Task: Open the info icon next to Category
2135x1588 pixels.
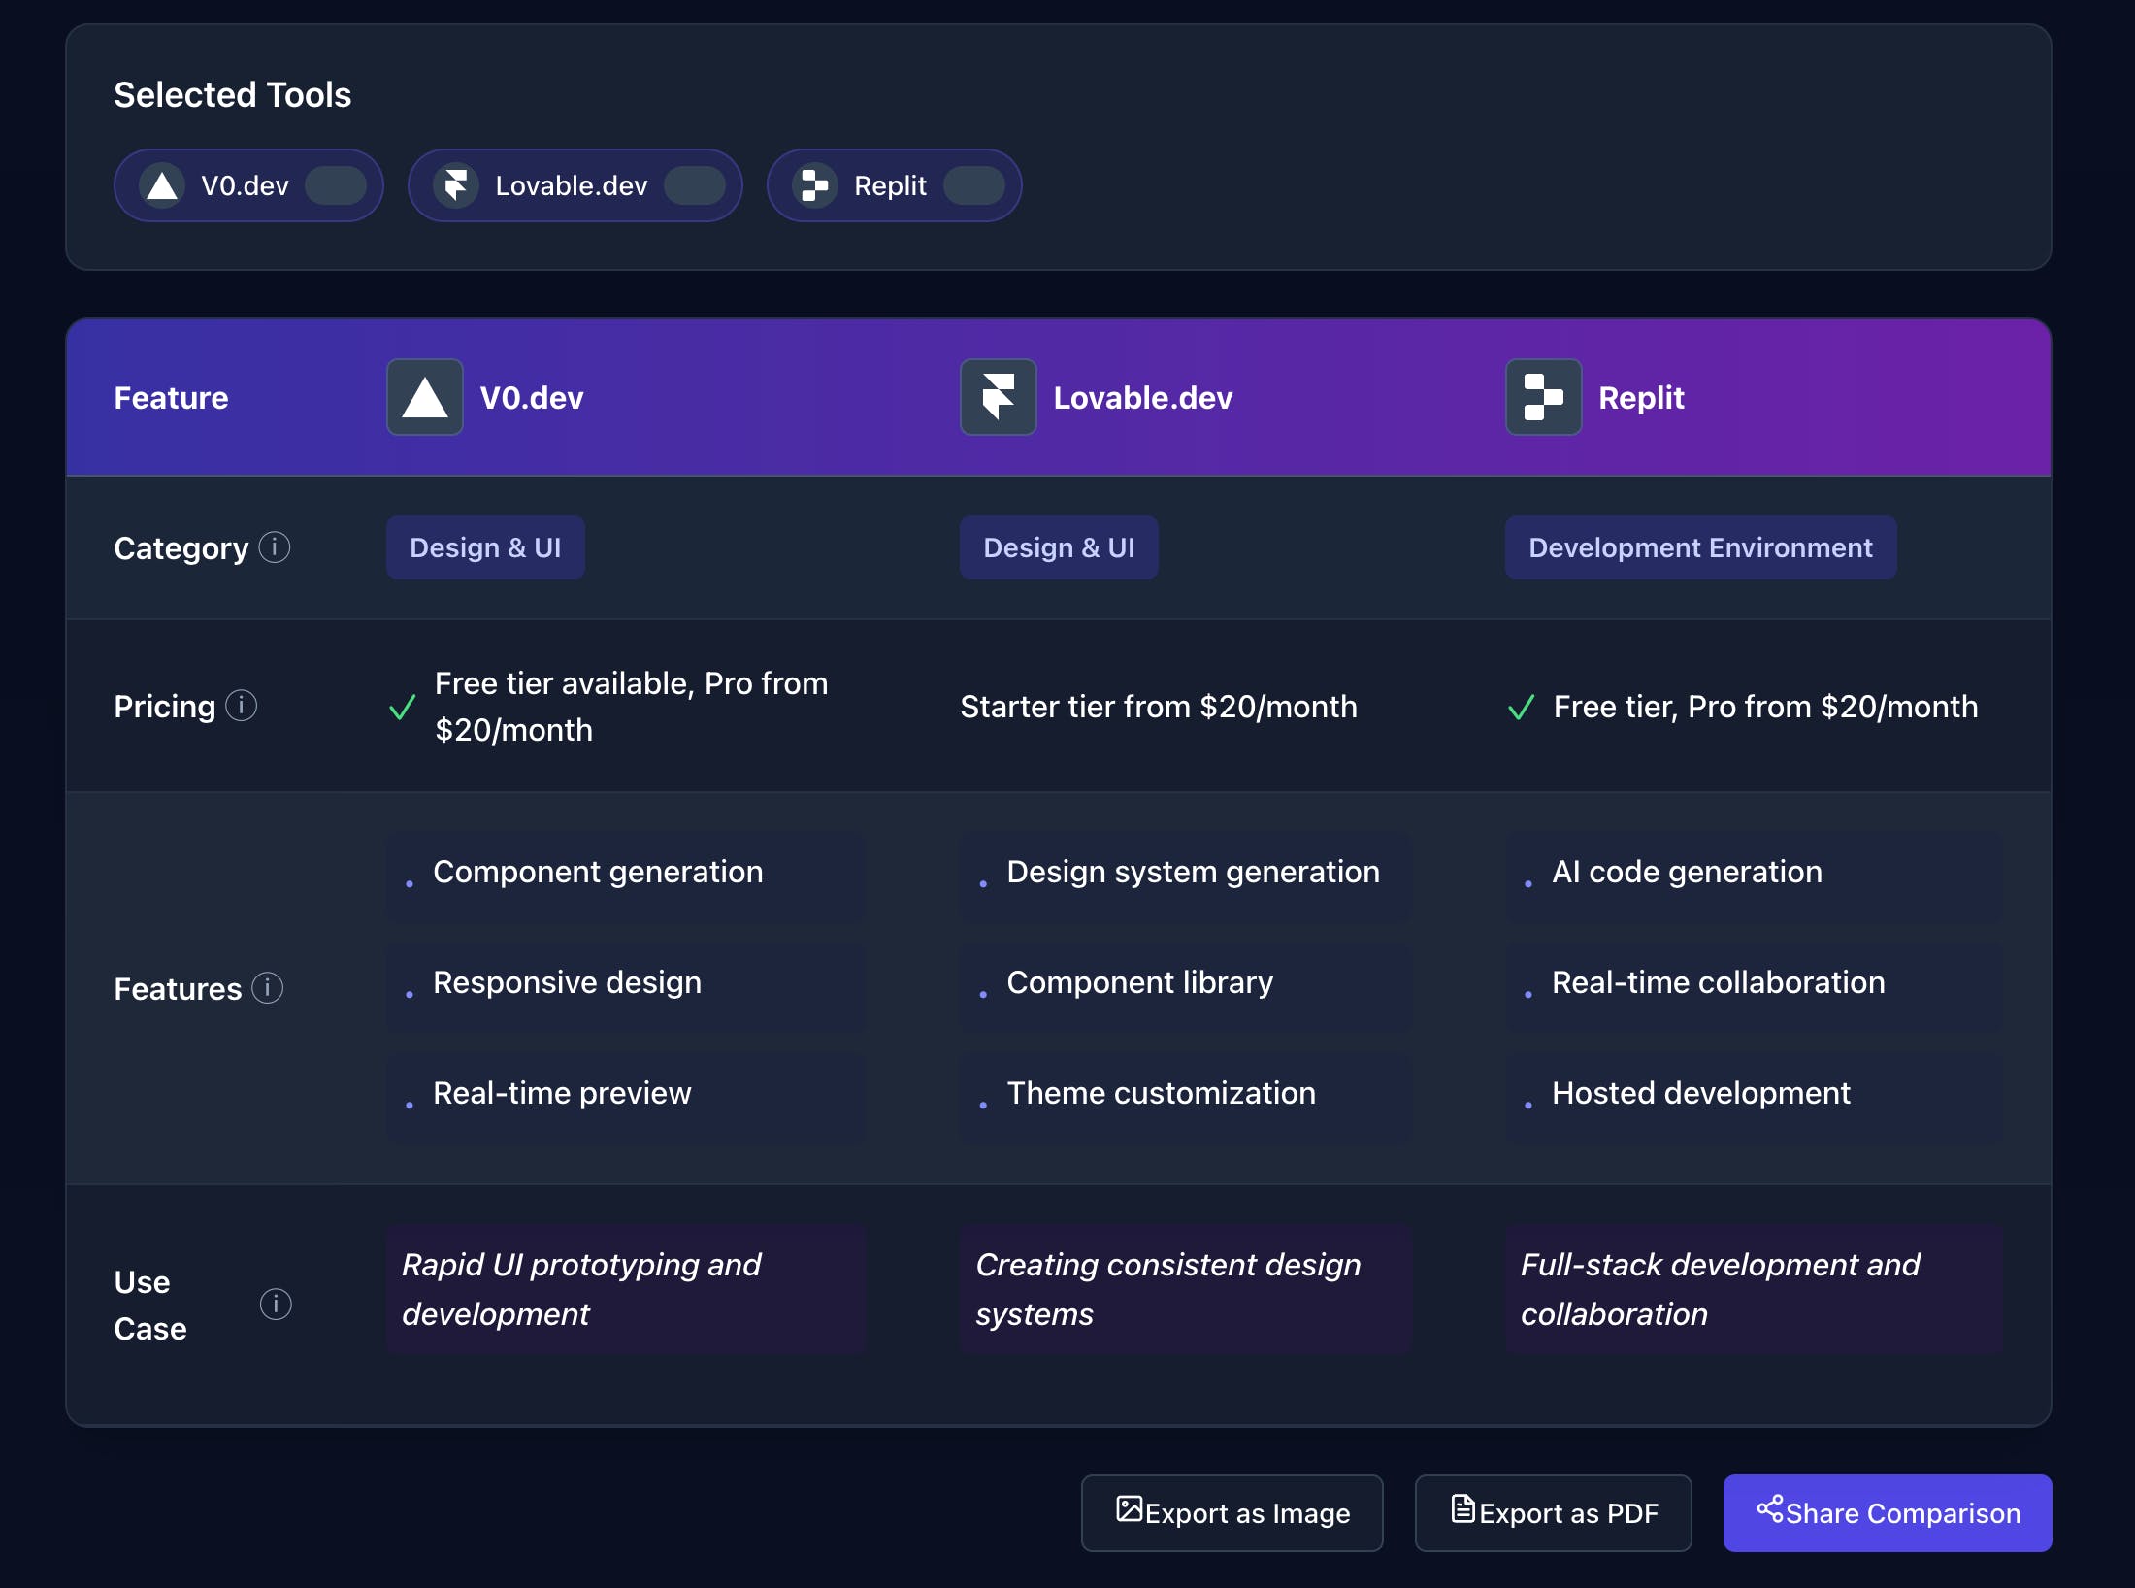Action: coord(275,547)
